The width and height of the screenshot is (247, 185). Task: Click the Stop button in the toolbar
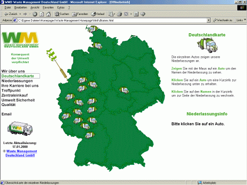[x=35, y=14]
